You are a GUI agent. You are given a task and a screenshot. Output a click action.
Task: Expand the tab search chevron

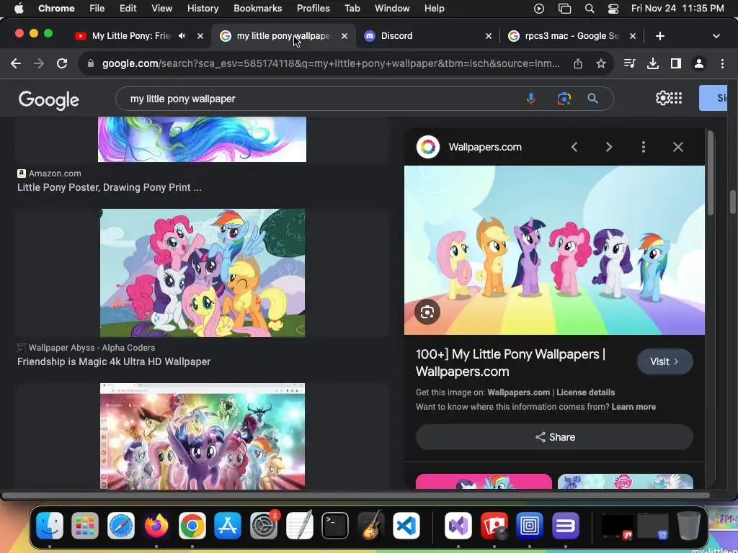coord(716,36)
